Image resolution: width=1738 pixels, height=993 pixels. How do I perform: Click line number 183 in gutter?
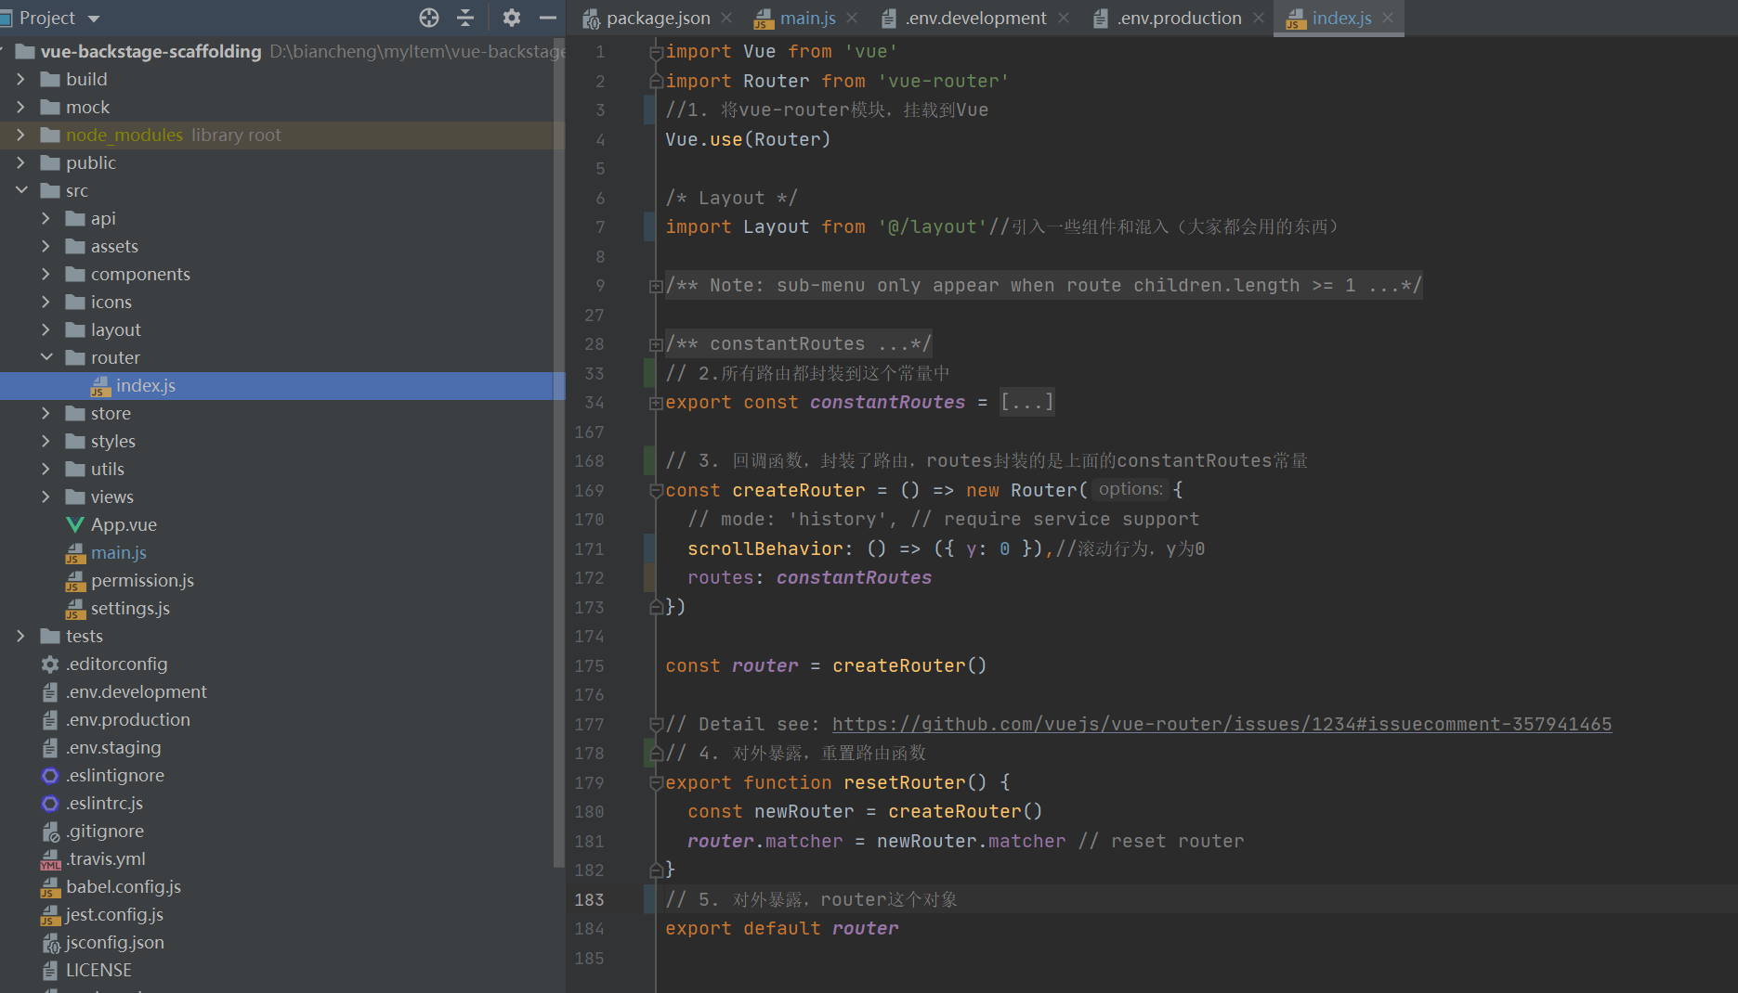(589, 899)
